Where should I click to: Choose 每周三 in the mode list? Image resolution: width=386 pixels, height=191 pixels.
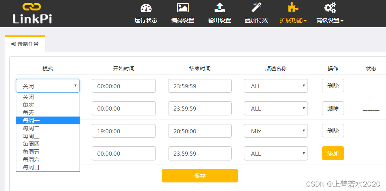coord(48,136)
